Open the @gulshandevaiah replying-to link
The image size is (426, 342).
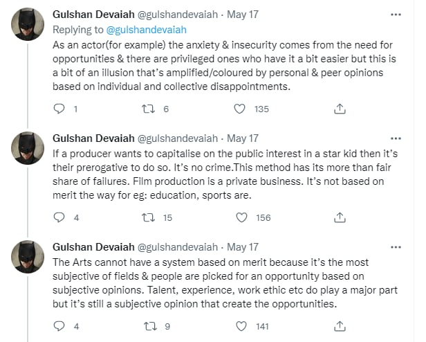point(147,30)
